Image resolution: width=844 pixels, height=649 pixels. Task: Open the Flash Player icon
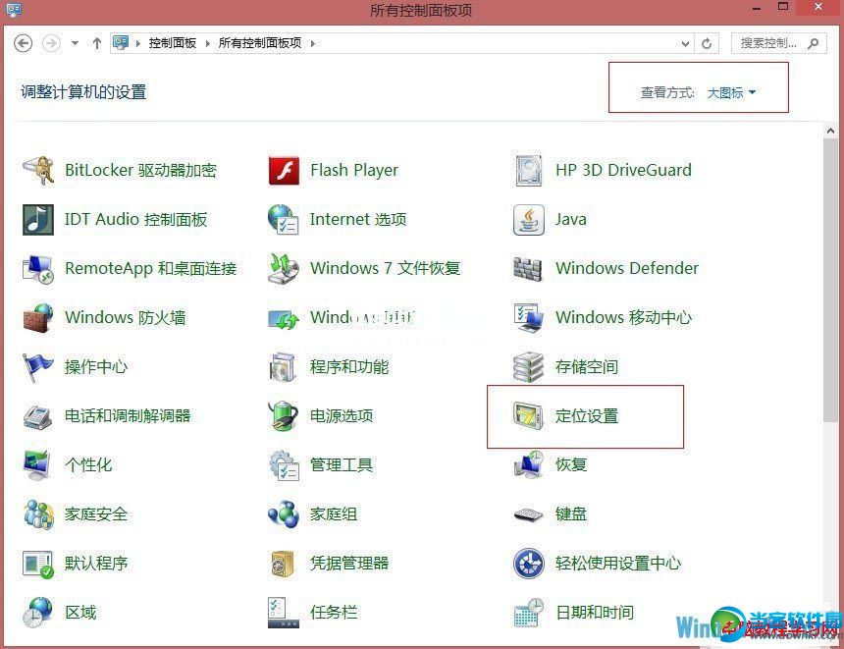coord(284,170)
